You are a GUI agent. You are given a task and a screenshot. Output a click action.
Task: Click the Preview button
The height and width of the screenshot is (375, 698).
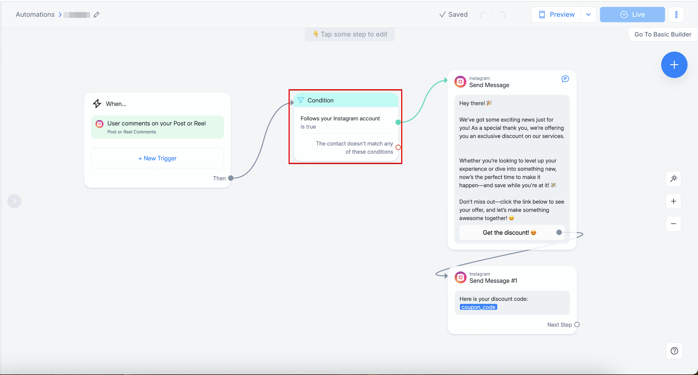click(557, 15)
